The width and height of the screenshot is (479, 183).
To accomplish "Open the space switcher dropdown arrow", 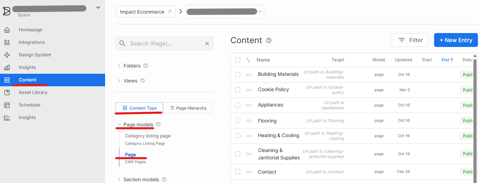I will coord(98,8).
